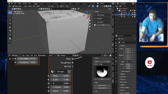Viewport: 168px width, 94px height.
Task: Click the Image extractor button
Action: tap(102, 88)
